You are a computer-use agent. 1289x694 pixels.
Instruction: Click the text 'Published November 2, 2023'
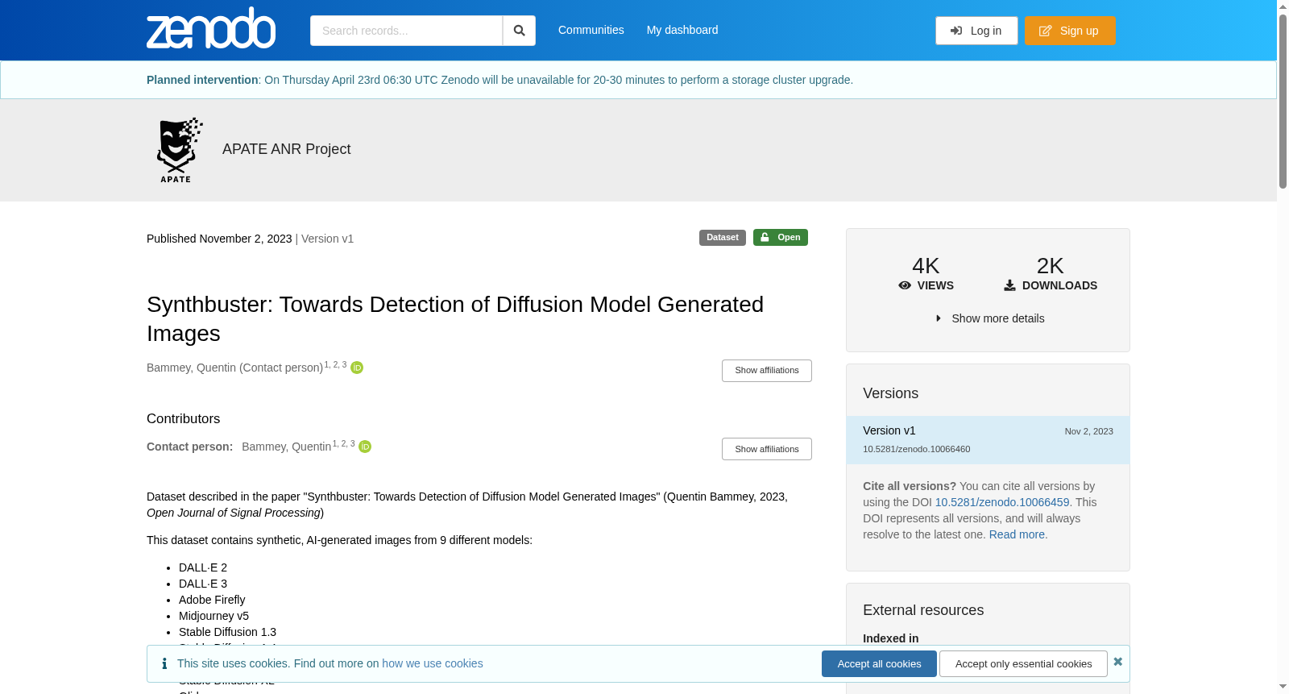(219, 239)
